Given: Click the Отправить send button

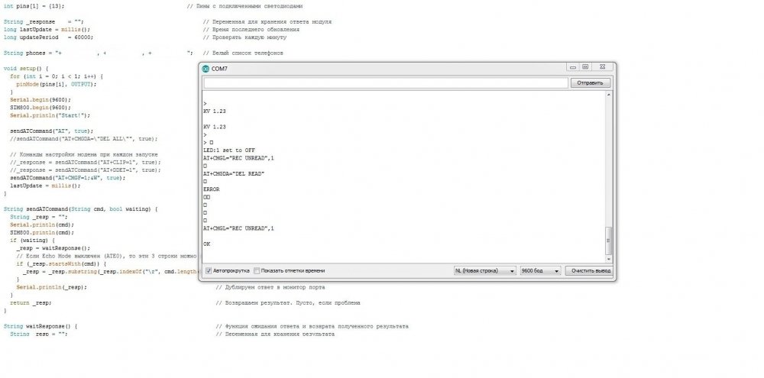Looking at the screenshot, I should [590, 82].
